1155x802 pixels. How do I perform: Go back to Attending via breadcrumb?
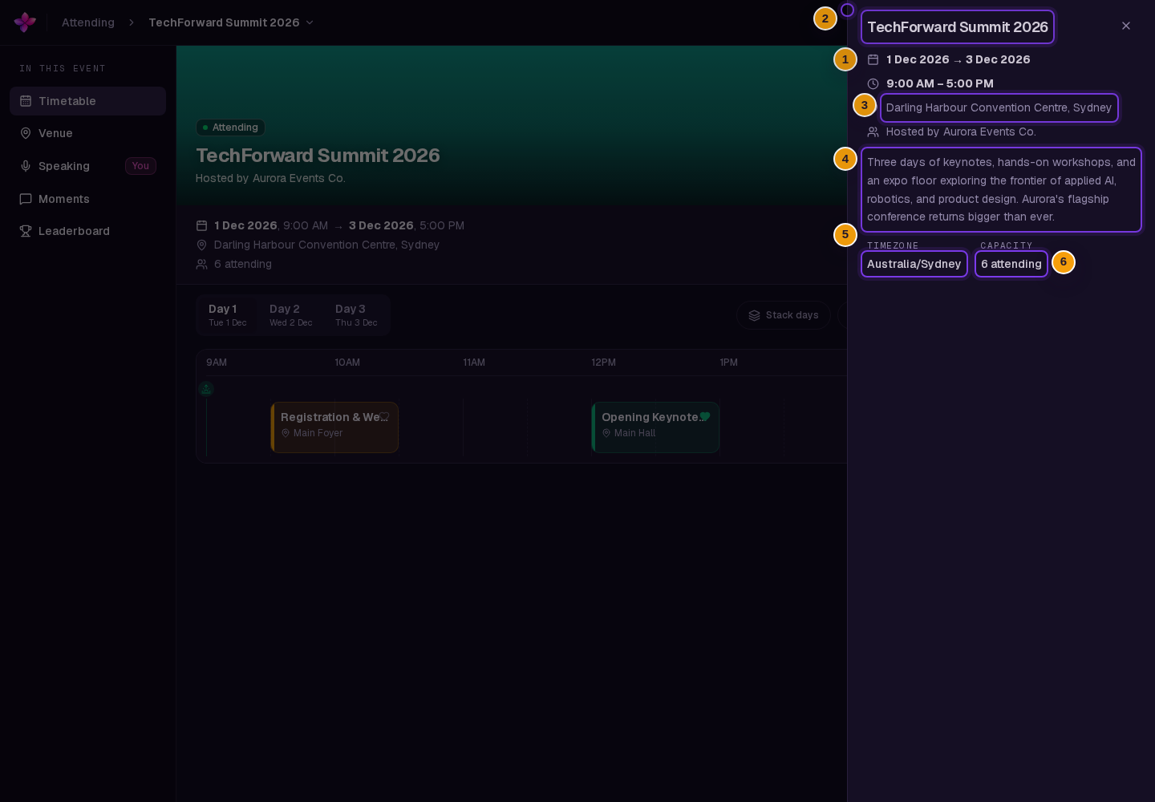[88, 22]
